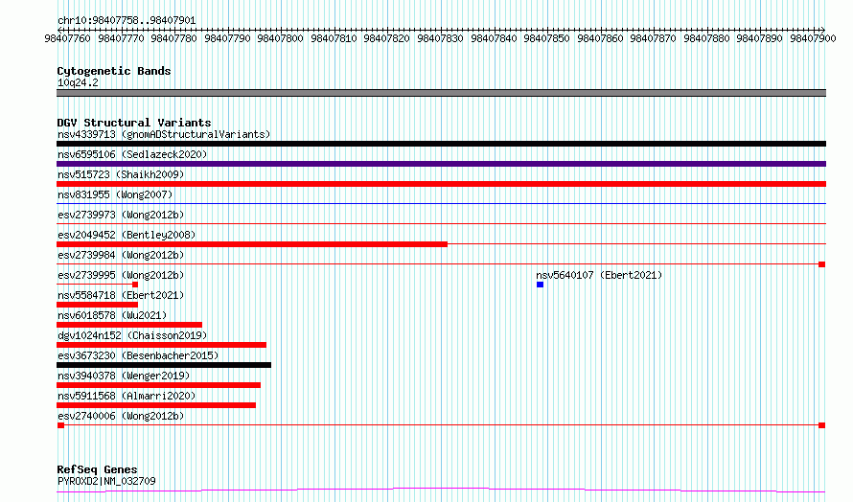Click the nsv515723 Shaikh2009 red bar
The width and height of the screenshot is (853, 502).
[441, 184]
